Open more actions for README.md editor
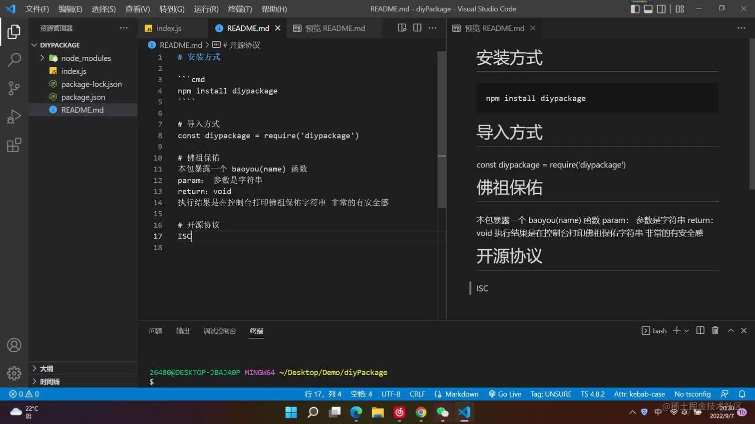The width and height of the screenshot is (755, 424). (432, 28)
